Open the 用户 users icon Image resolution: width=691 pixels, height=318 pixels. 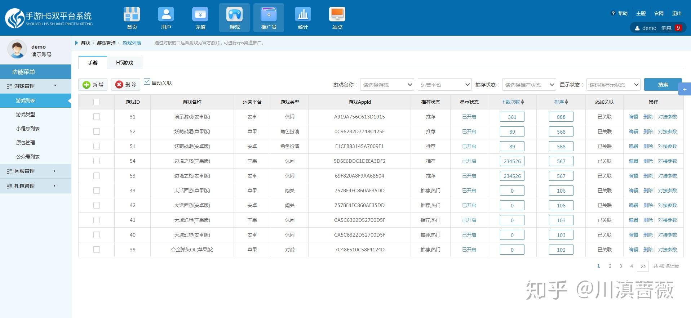pyautogui.click(x=166, y=18)
